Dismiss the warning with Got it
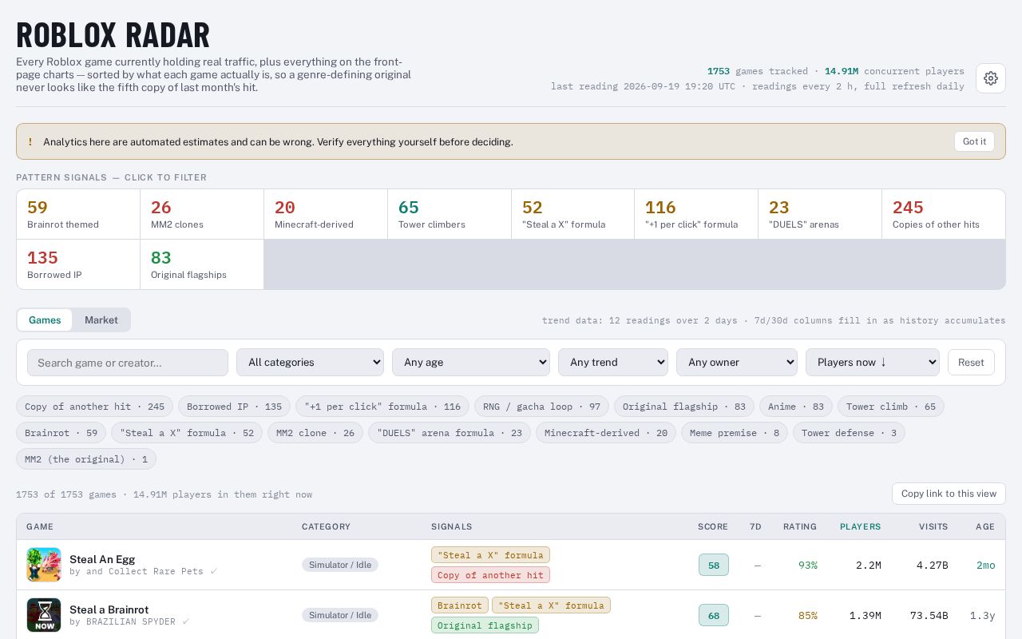This screenshot has height=639, width=1022. 974,141
